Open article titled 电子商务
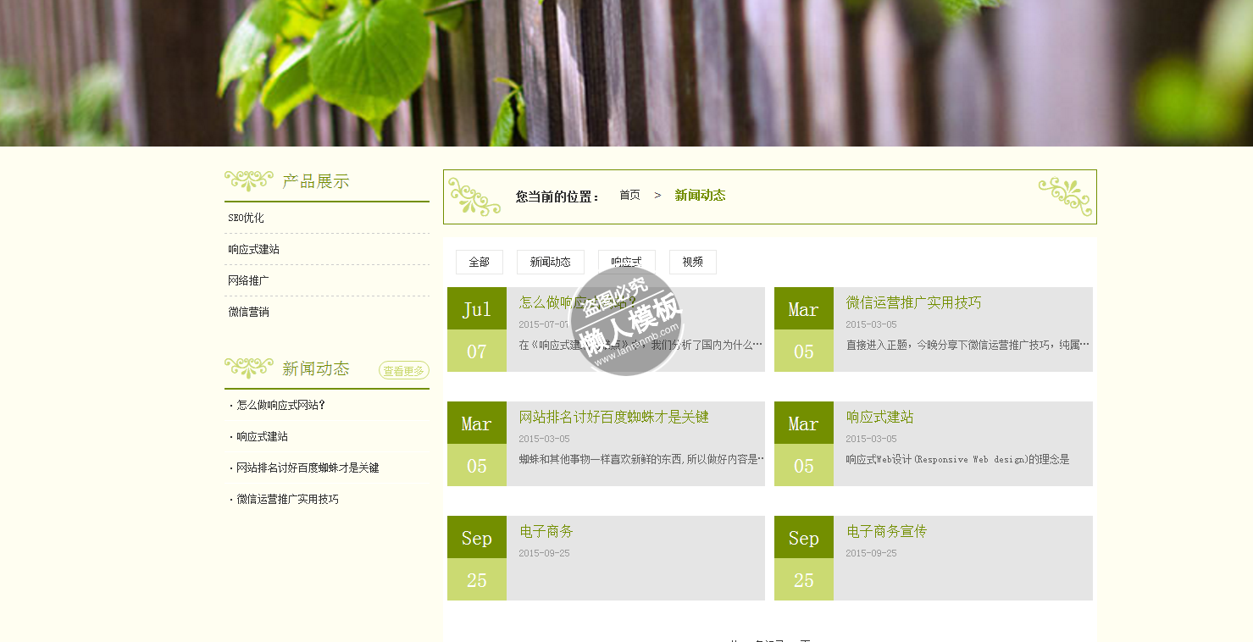The width and height of the screenshot is (1253, 642). 546,531
